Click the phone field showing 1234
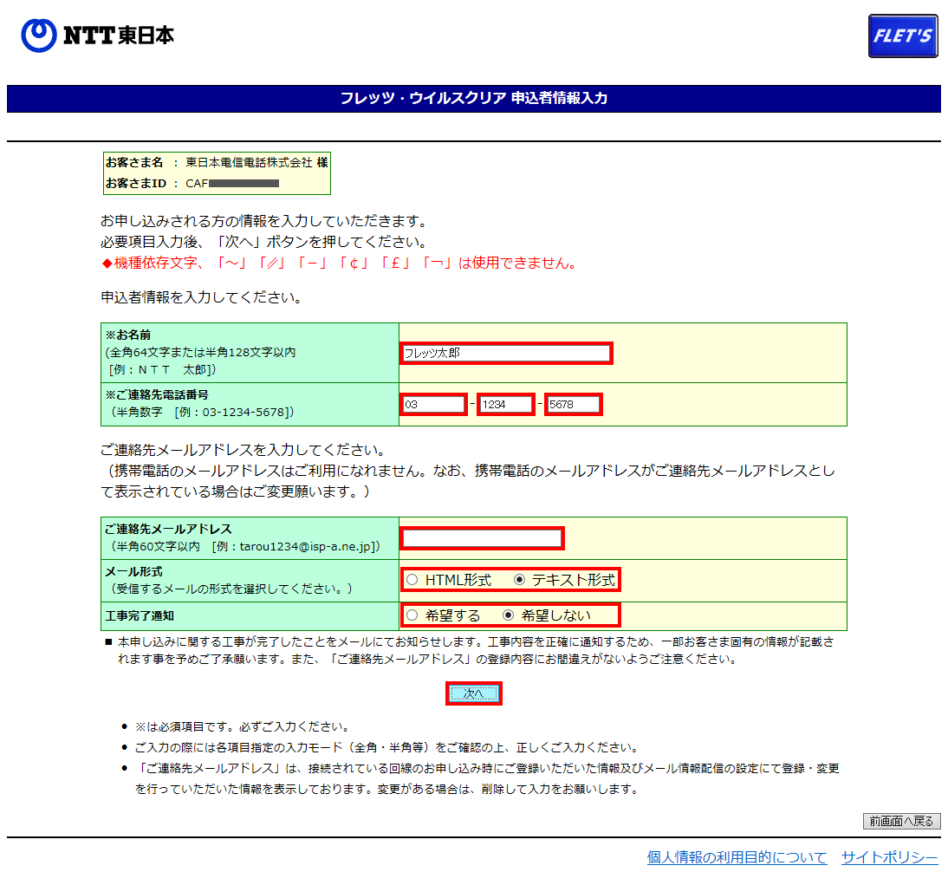Viewport: 948px width, 885px height. (x=505, y=405)
